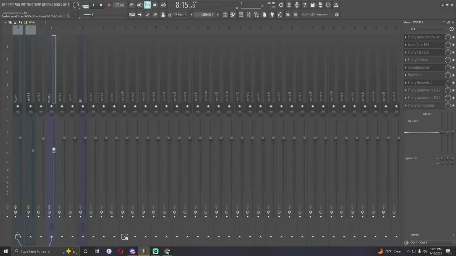
Task: Toggle Maximus effect enable light
Action: [453, 75]
